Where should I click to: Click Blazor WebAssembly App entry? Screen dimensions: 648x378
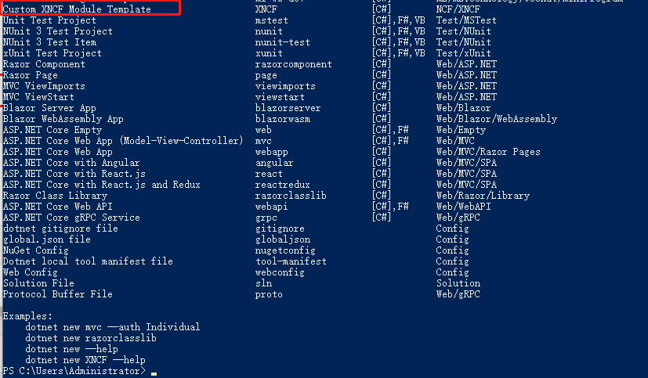[63, 119]
